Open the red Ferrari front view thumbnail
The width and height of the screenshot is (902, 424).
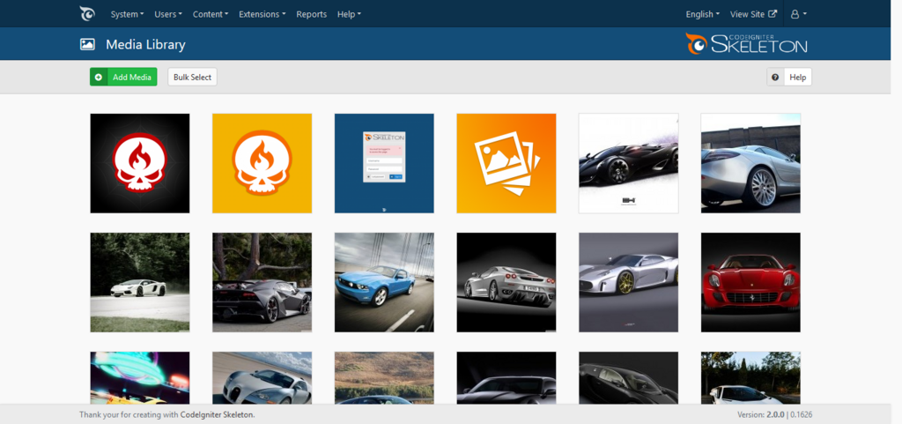tap(750, 282)
